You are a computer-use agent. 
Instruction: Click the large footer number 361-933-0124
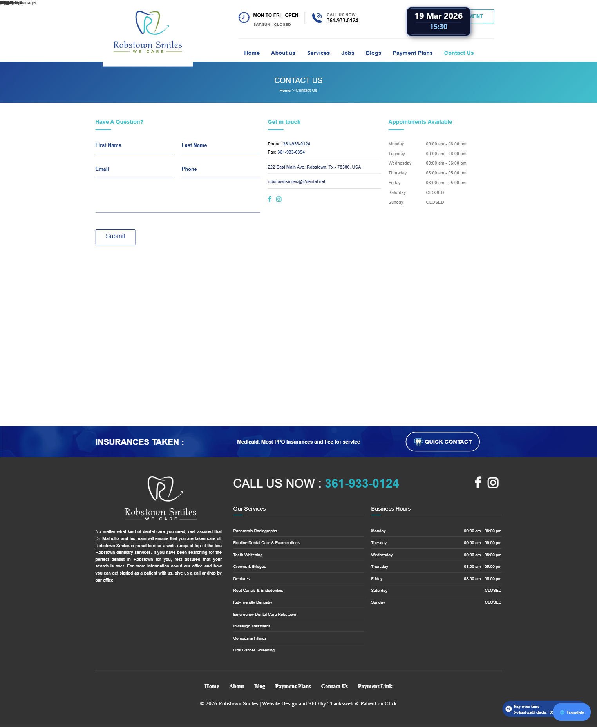(x=362, y=484)
